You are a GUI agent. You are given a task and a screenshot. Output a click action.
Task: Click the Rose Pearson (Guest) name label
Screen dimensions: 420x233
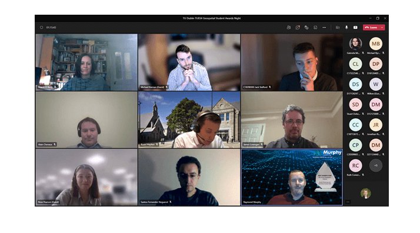click(x=48, y=202)
